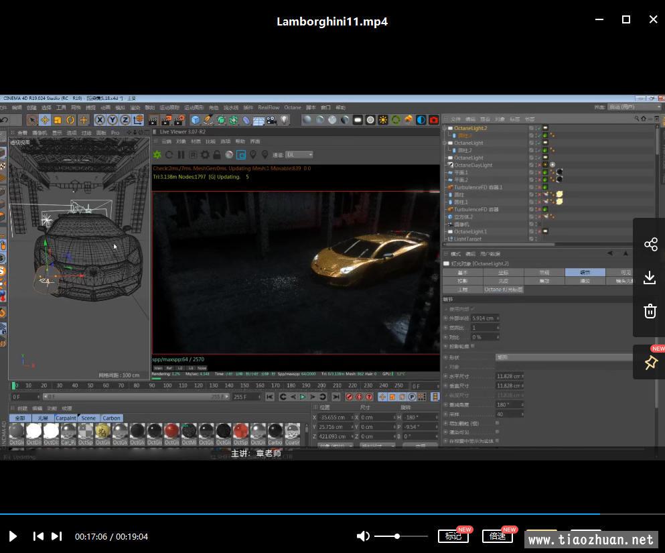Toggle the Z axis lock icon
Viewport: 665px width, 553px height.
tap(125, 120)
